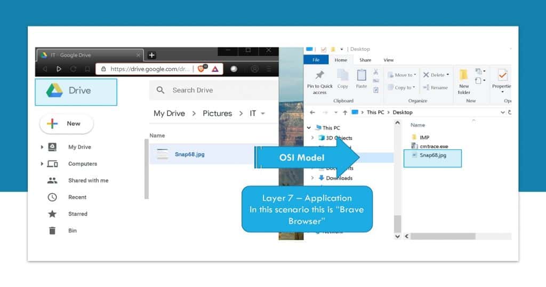The width and height of the screenshot is (546, 287).
Task: Select Downloads in navigation pane
Action: click(x=339, y=178)
